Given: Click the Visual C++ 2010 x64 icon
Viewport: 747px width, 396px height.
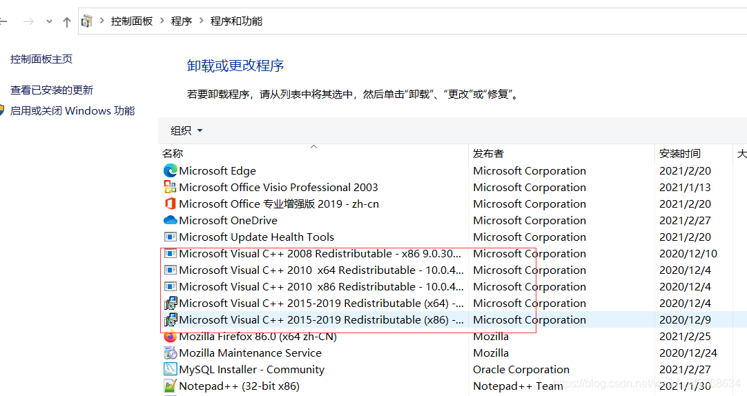Looking at the screenshot, I should 170,270.
